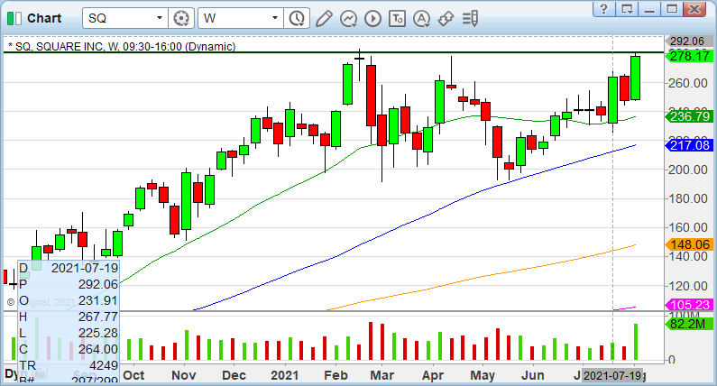Click the window pop-out menu icon
The width and height of the screenshot is (717, 386).
(x=627, y=9)
